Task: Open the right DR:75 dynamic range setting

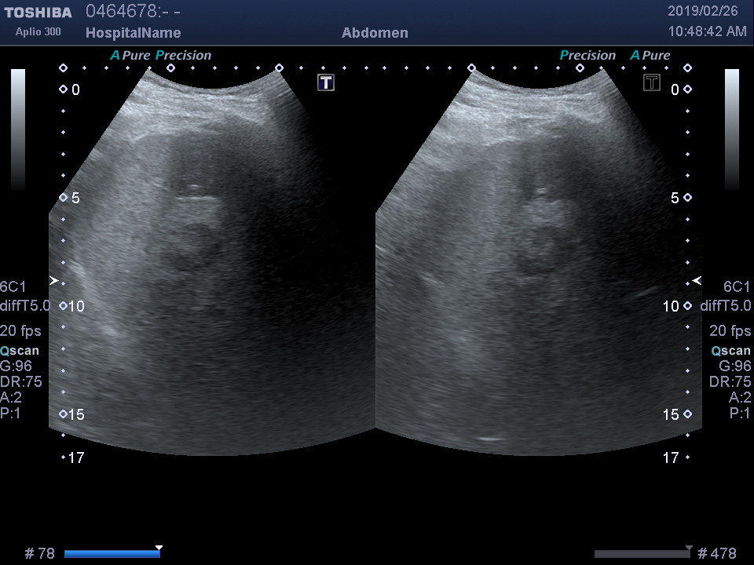Action: 730,381
